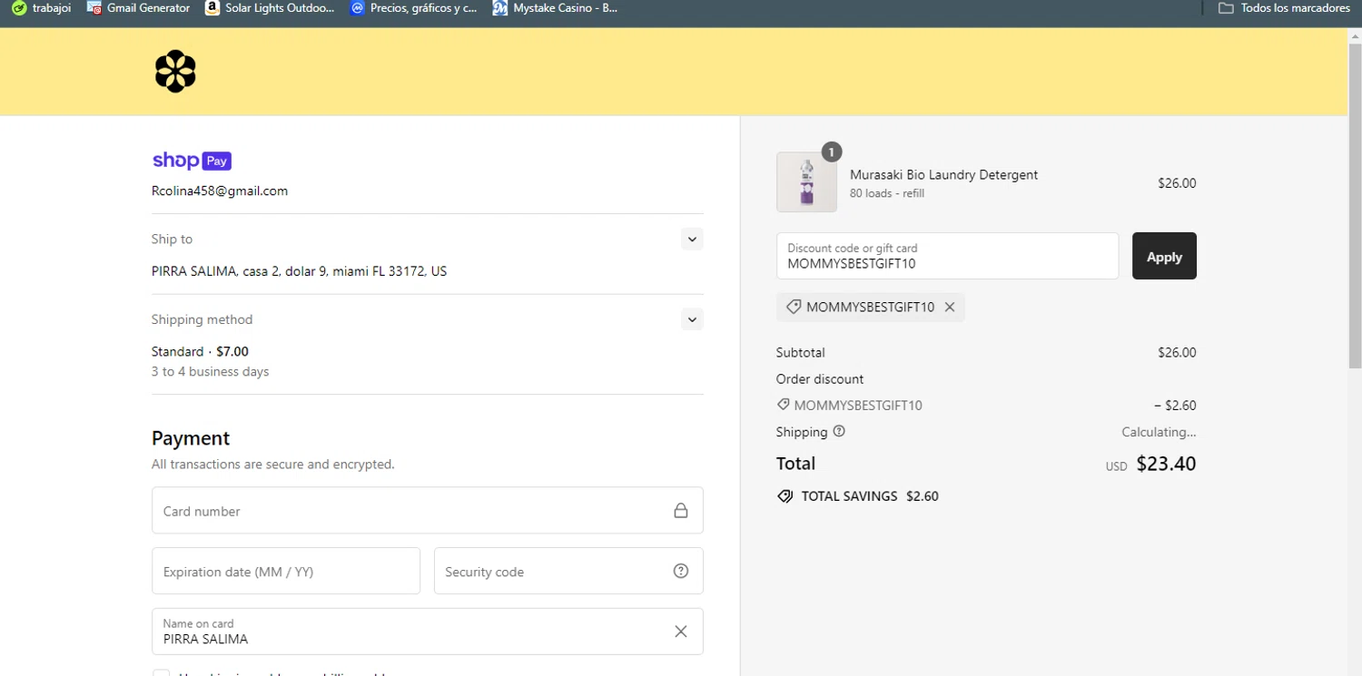
Task: Click the 'TOTAL SAVINGS $2.60' text
Action: [870, 496]
